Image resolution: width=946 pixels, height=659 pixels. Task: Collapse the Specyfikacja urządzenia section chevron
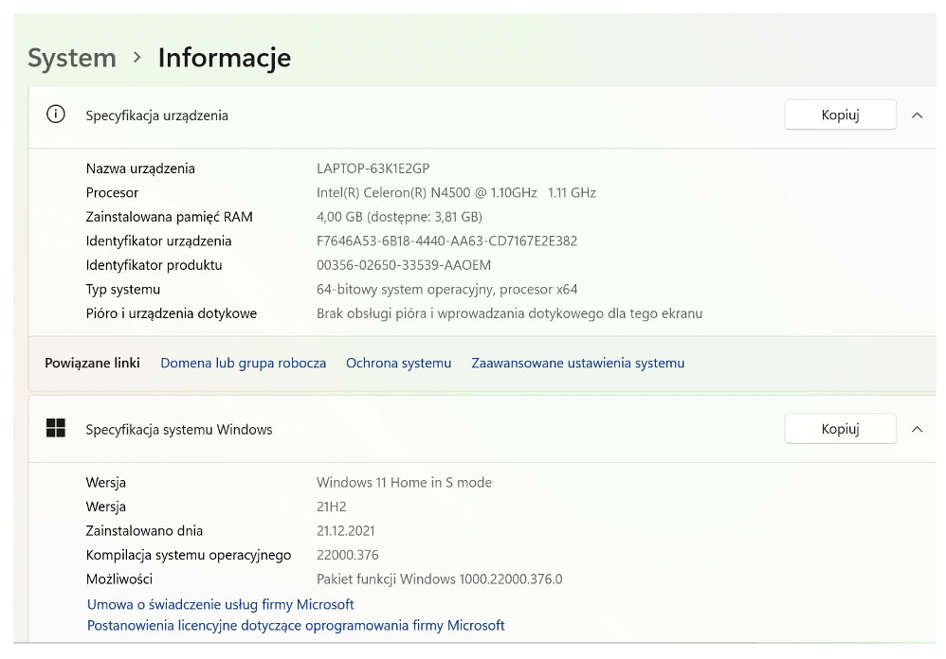pos(917,116)
